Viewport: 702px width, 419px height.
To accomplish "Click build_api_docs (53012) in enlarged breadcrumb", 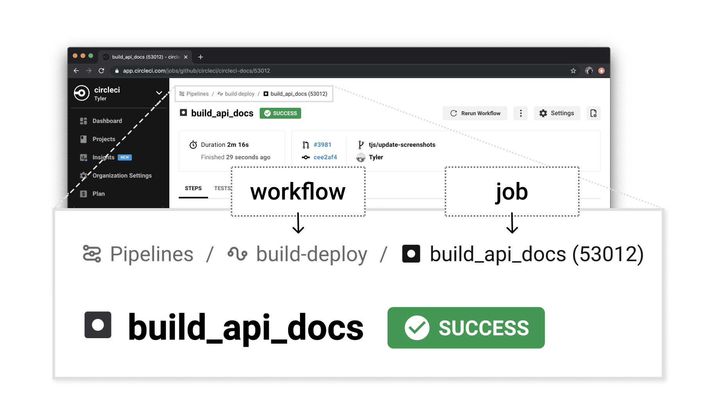I will tap(537, 254).
